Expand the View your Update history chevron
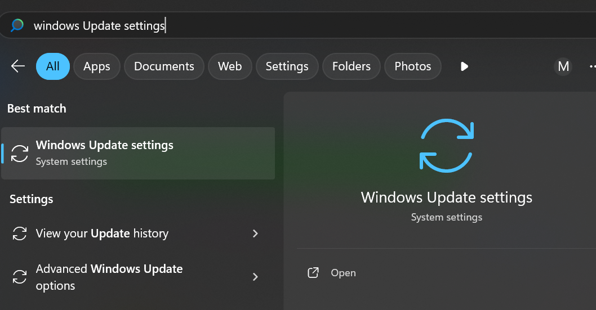Screen dimensions: 596x310 click(x=255, y=233)
